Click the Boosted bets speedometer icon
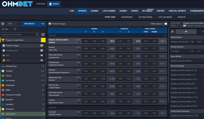 tap(3, 66)
